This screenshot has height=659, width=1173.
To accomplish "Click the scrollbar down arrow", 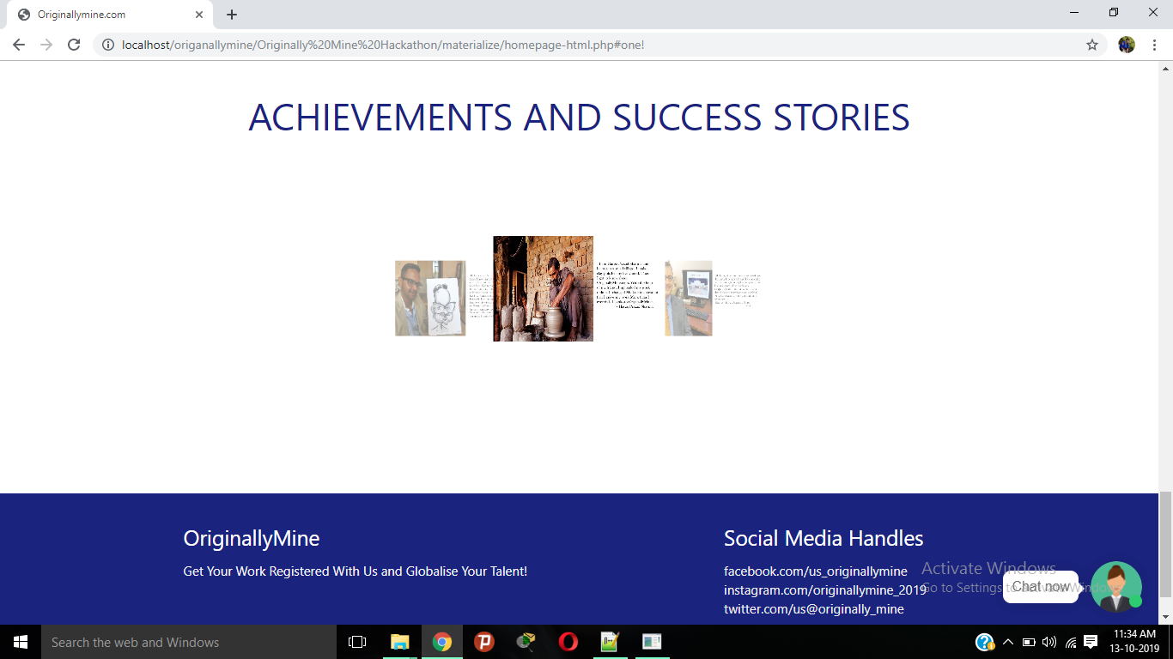I will tap(1165, 617).
